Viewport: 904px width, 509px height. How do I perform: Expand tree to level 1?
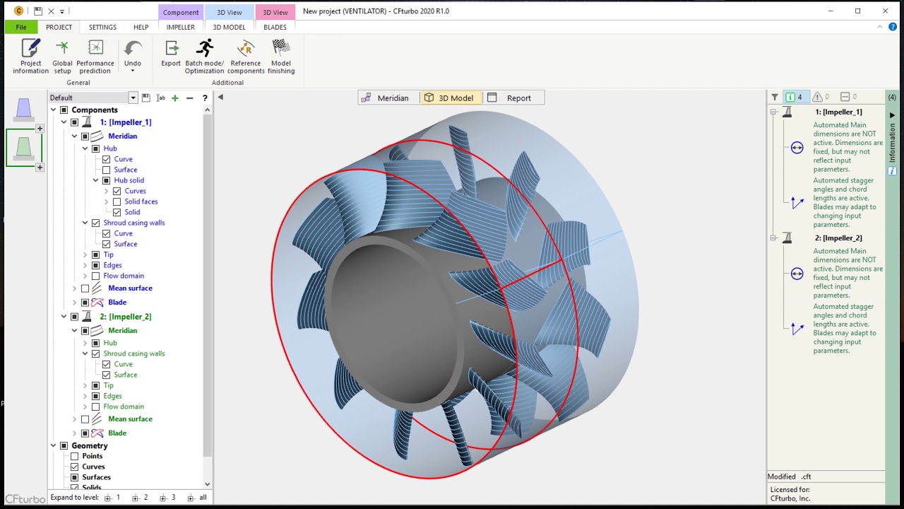click(113, 498)
